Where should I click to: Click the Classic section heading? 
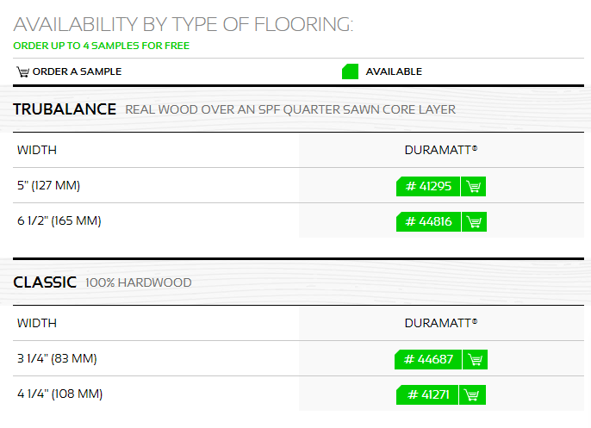click(45, 282)
